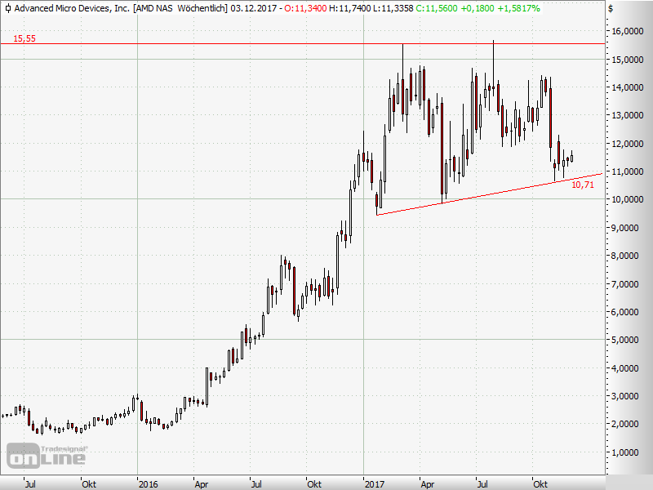Click the date 03.12.2017 in header
This screenshot has height=490, width=653.
(x=251, y=7)
